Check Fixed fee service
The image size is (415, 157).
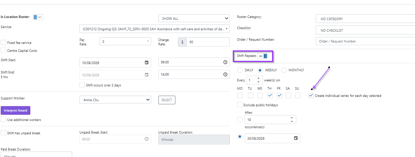4,42
